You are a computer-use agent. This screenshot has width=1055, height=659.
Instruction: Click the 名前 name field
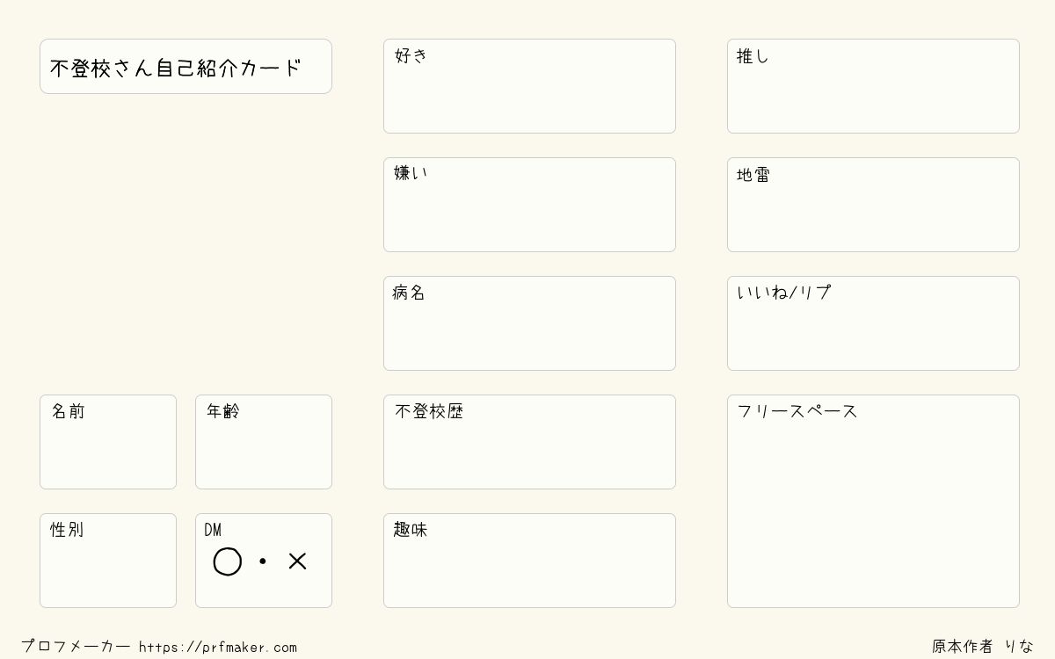point(108,442)
